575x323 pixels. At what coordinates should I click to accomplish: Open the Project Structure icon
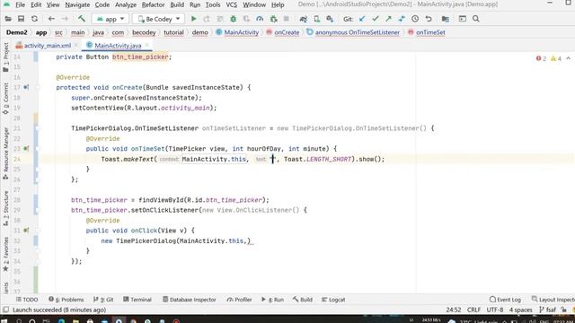tap(446, 19)
